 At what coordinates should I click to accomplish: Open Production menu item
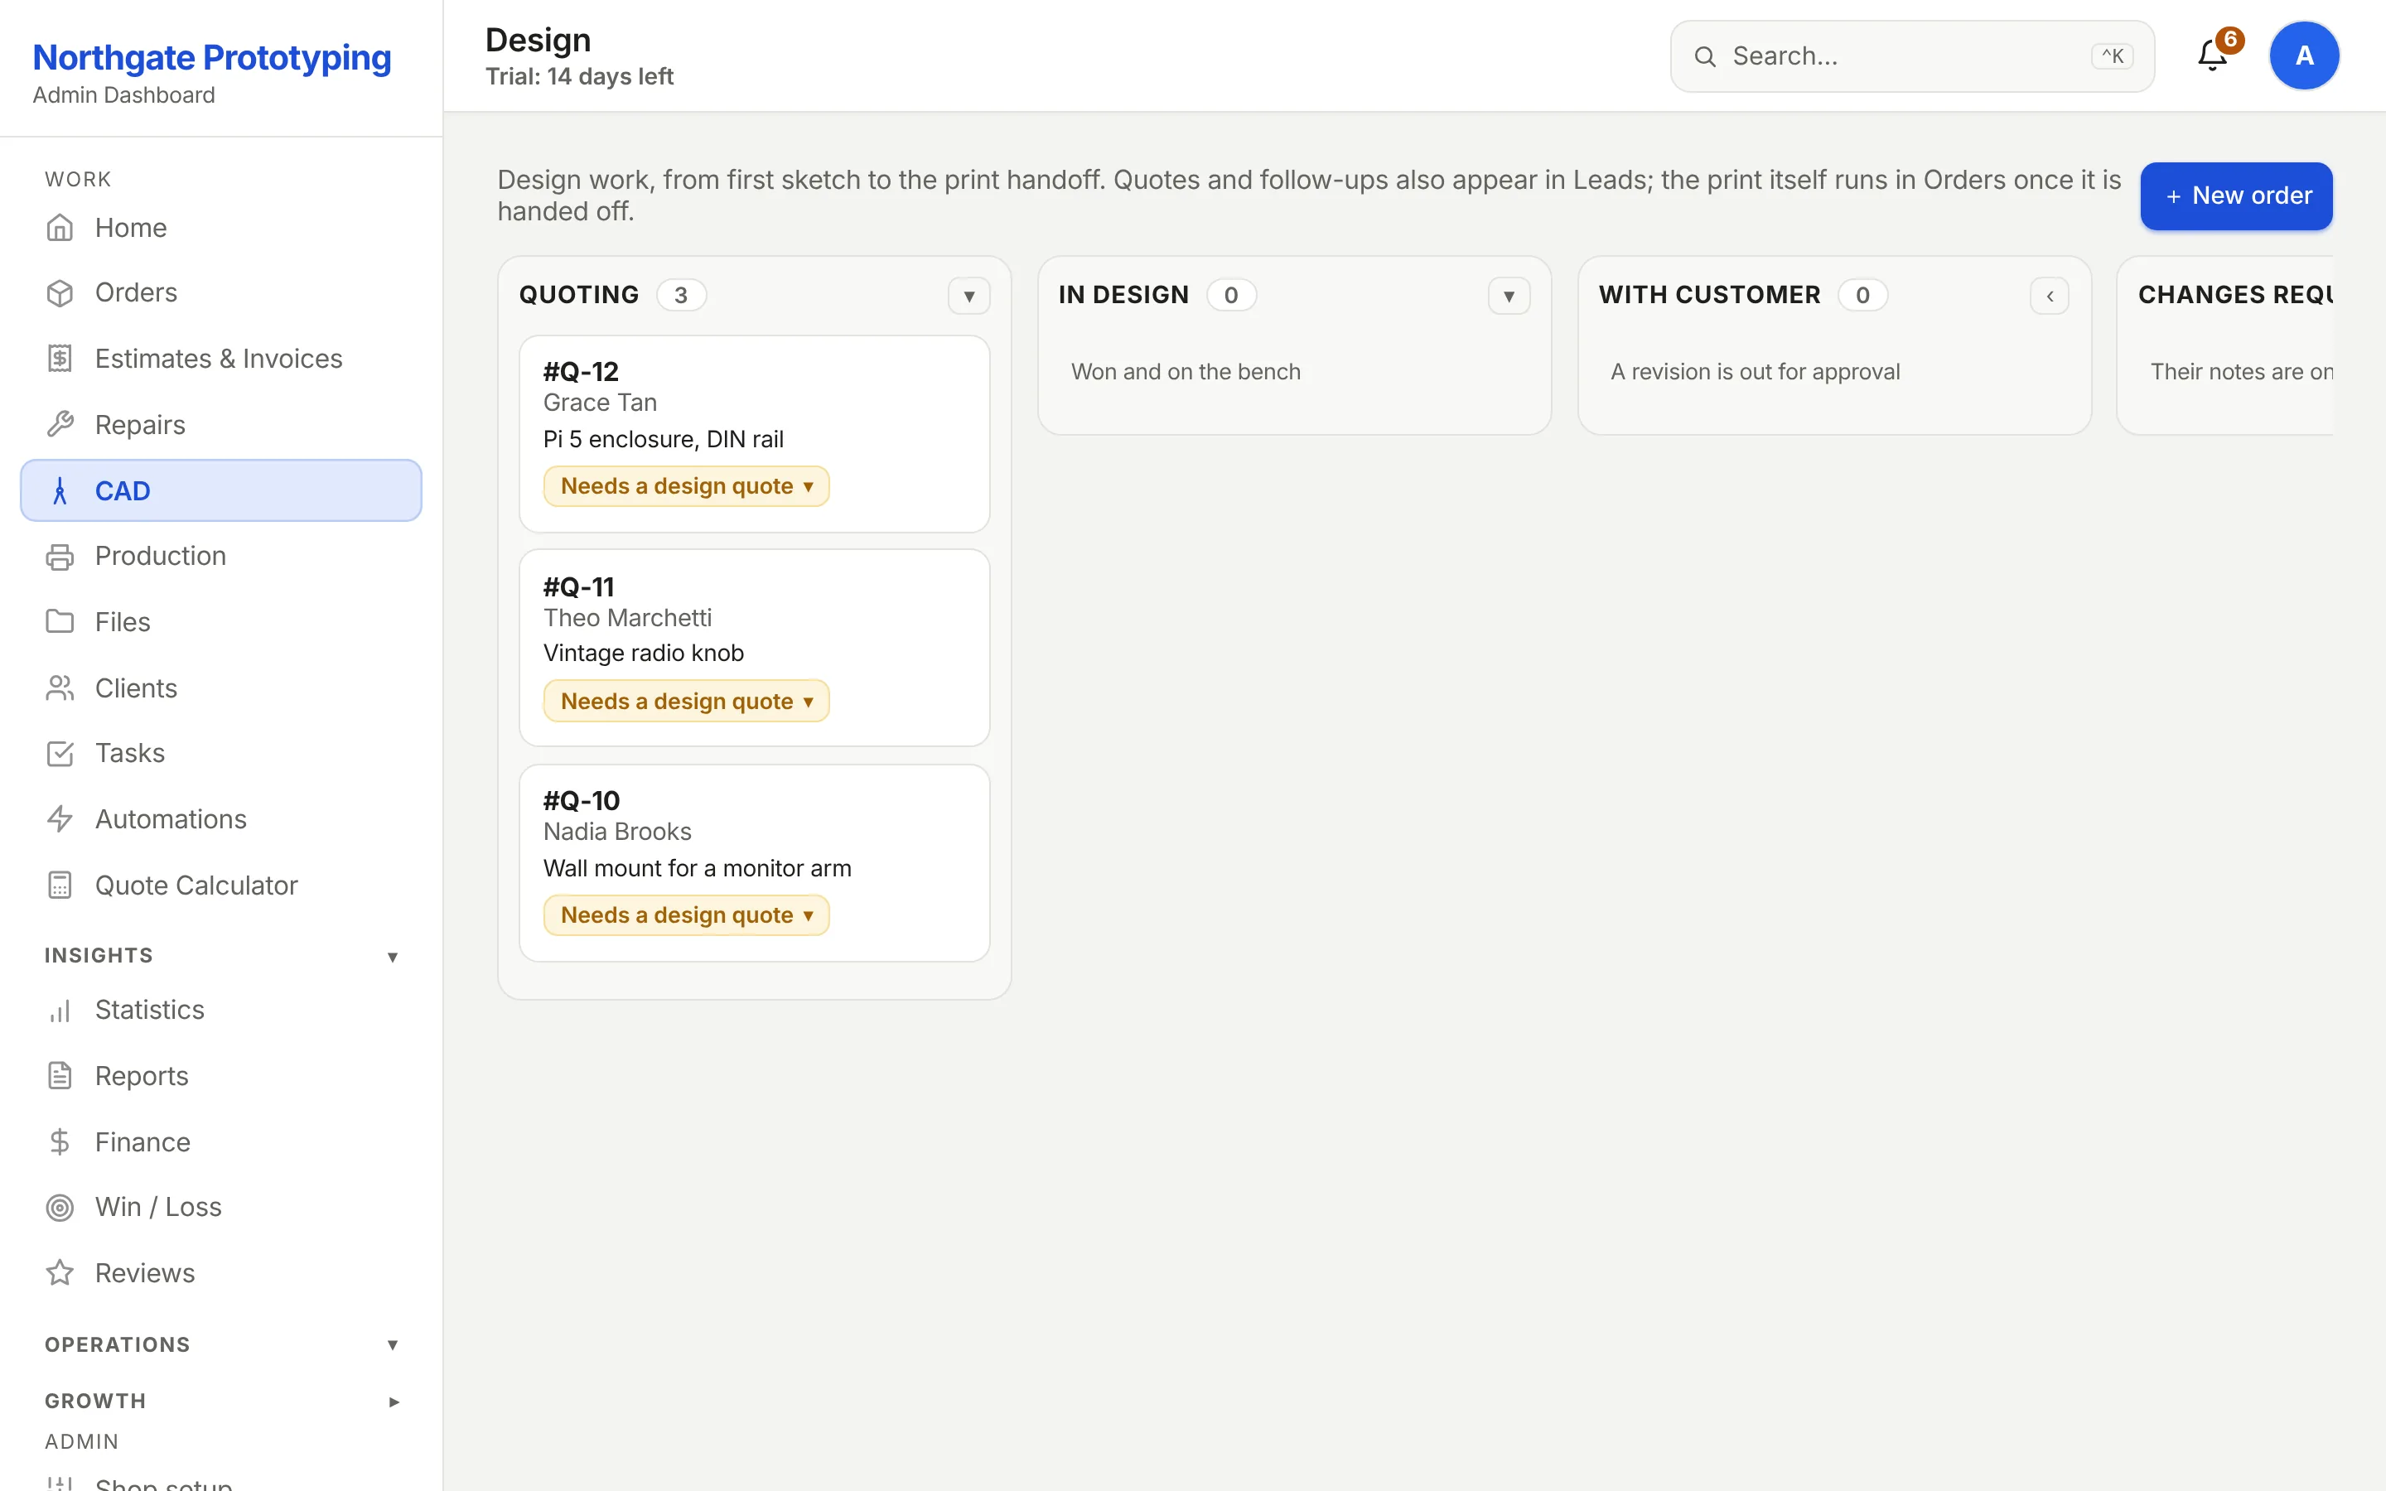pos(221,556)
